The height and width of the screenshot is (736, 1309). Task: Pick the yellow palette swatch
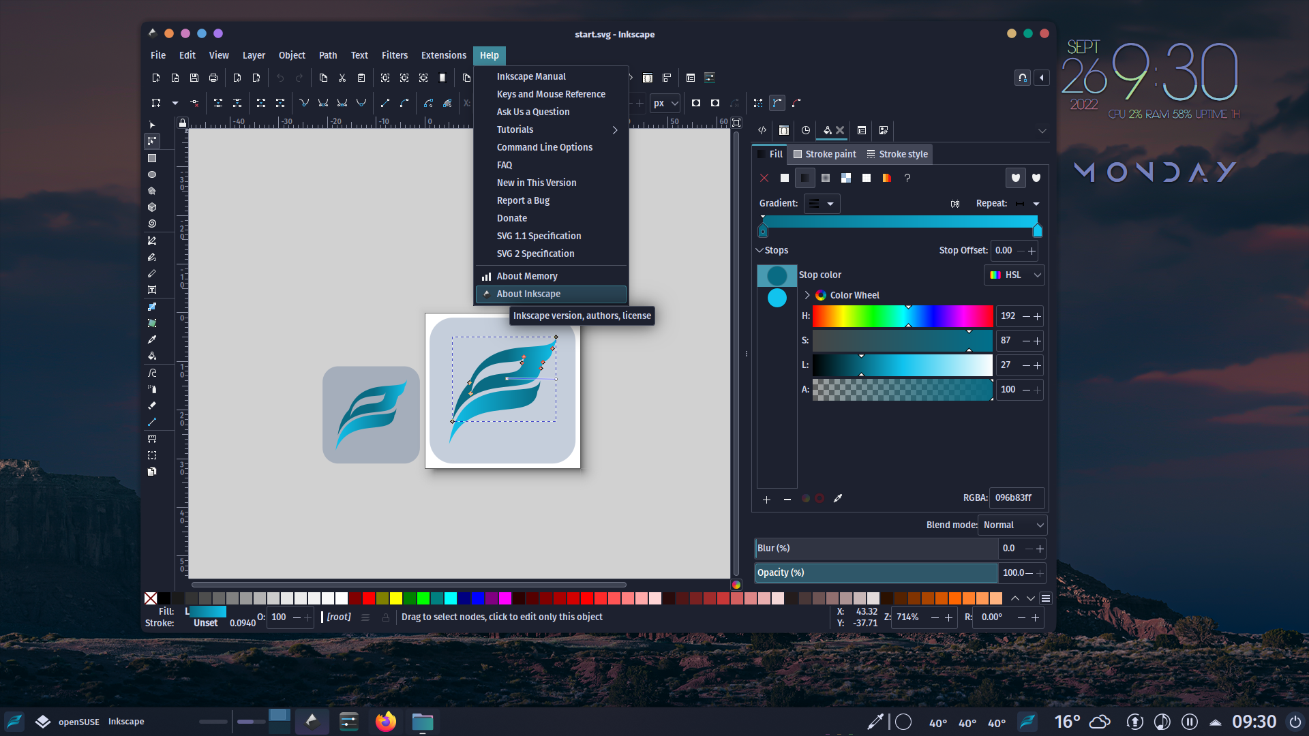396,598
